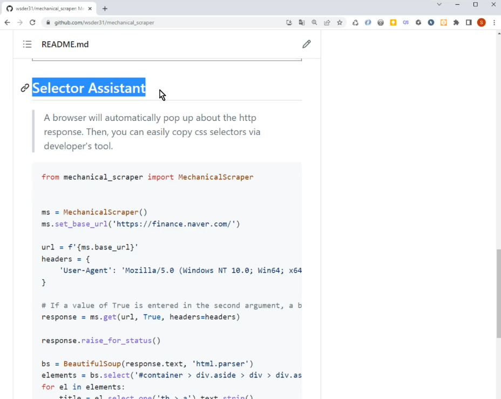Click the BeautifulSoup html.parser code line
Viewport: 501px width, 399px height.
tap(147, 364)
